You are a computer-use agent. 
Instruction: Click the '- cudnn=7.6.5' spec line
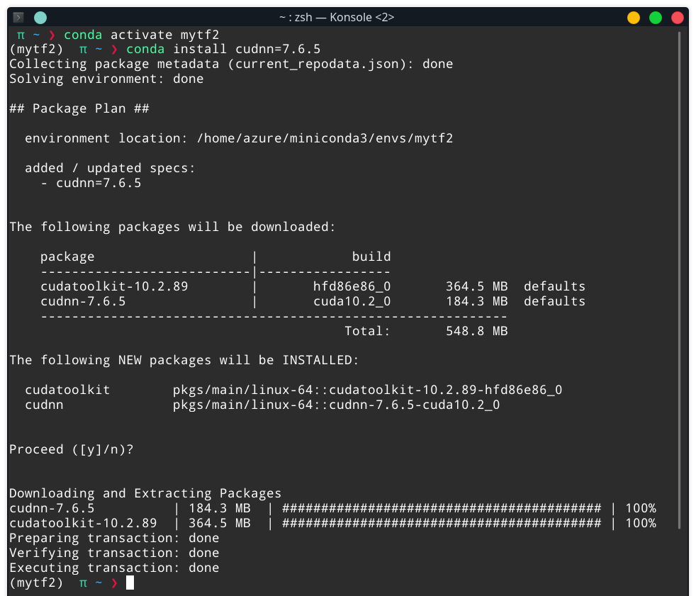point(91,183)
